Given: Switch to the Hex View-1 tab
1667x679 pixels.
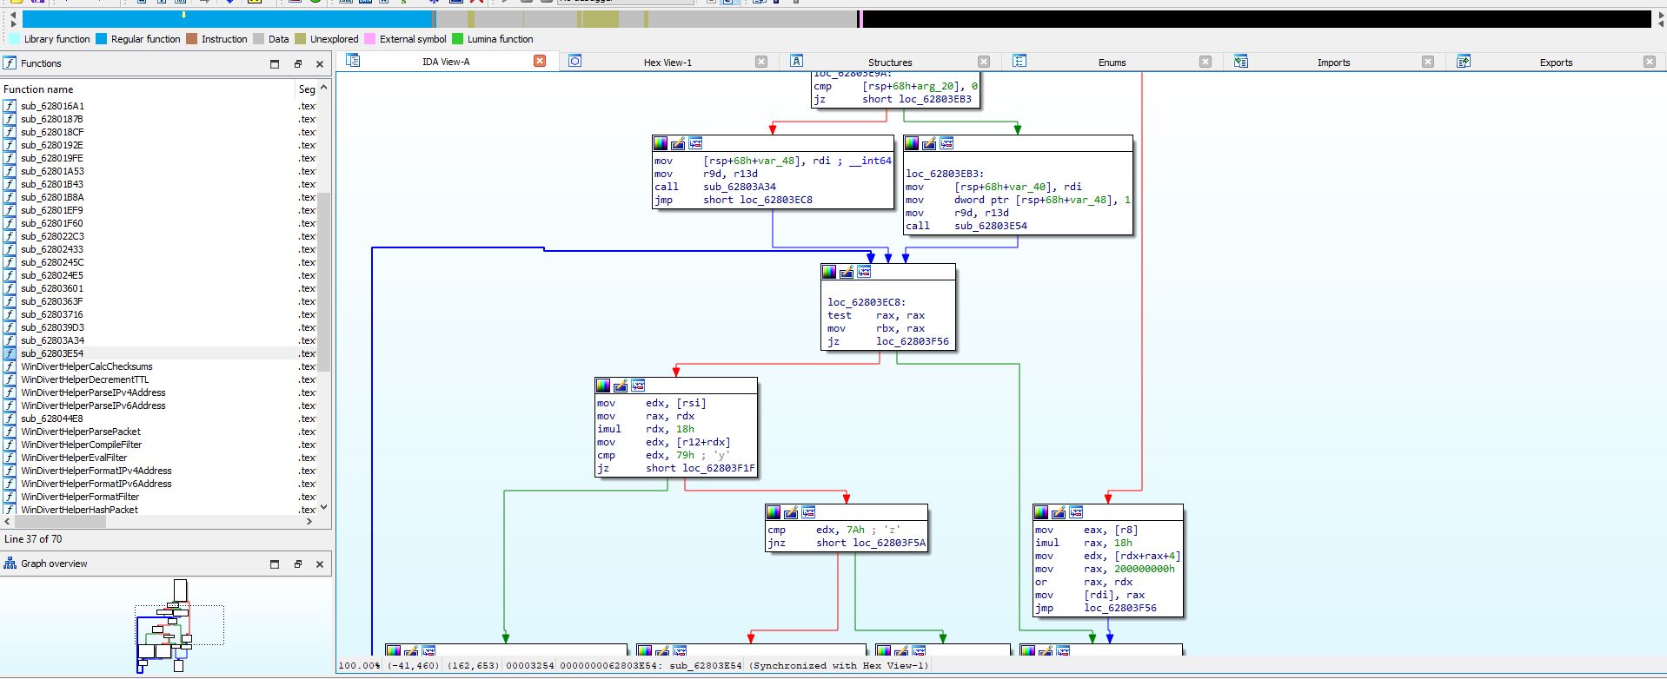Looking at the screenshot, I should (x=667, y=63).
